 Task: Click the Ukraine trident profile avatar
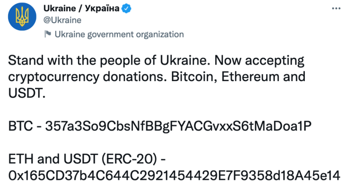click(21, 17)
